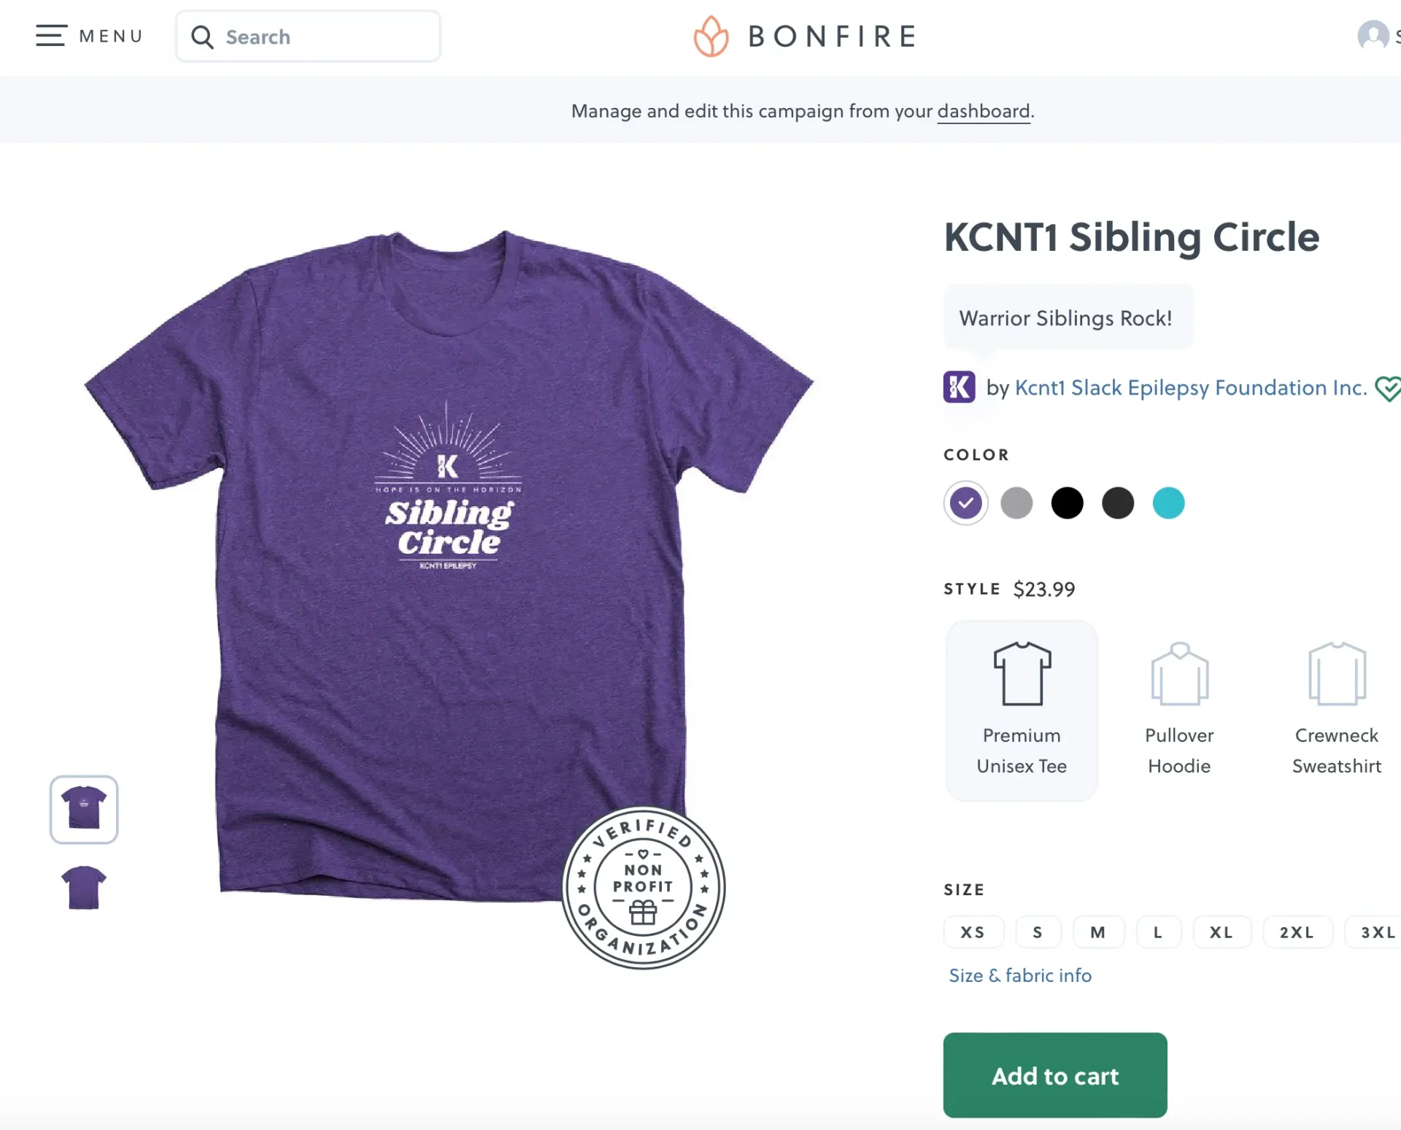Select the Pullover Hoodie style icon
Image resolution: width=1401 pixels, height=1130 pixels.
coord(1179,674)
